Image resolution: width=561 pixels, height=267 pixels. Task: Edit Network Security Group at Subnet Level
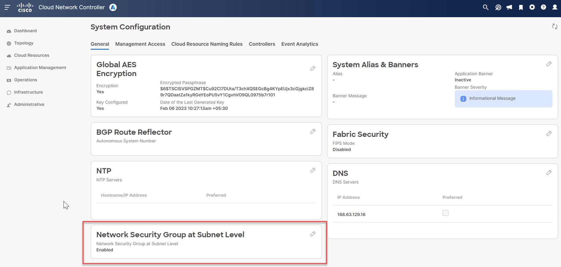[x=313, y=234]
